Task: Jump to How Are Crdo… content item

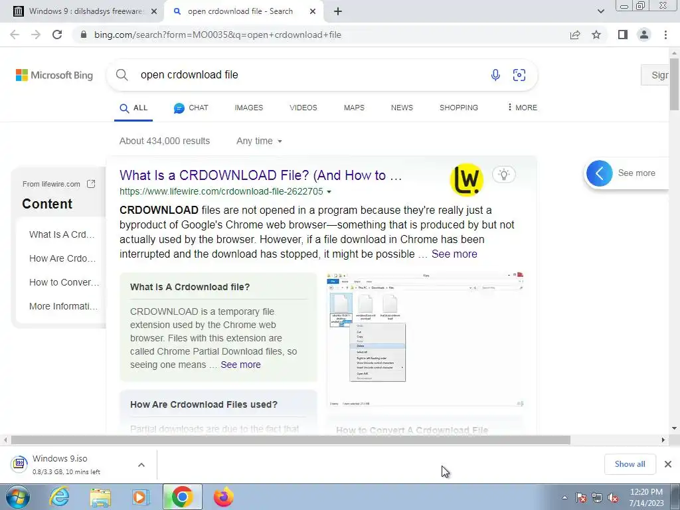Action: tap(62, 258)
